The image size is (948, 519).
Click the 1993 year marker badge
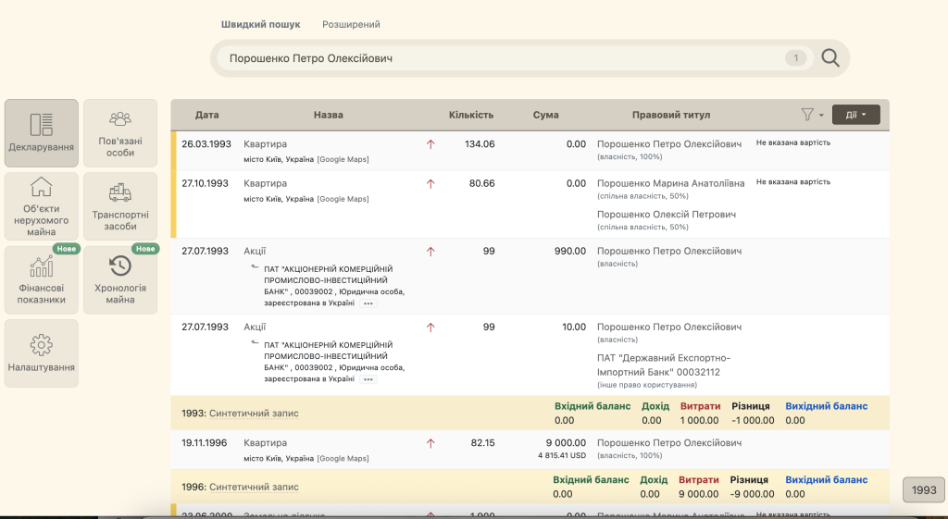pyautogui.click(x=924, y=490)
